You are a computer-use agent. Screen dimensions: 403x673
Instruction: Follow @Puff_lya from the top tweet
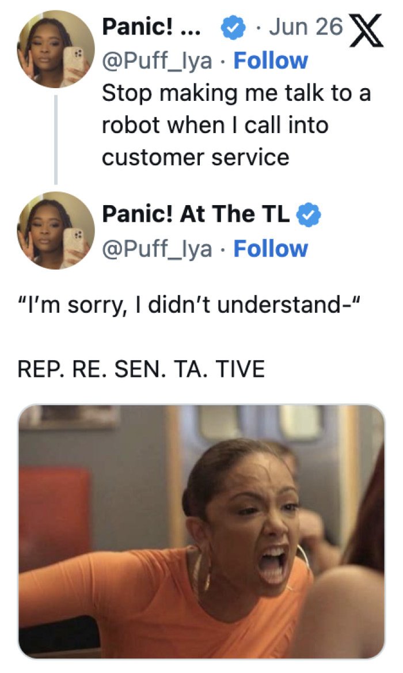(271, 61)
